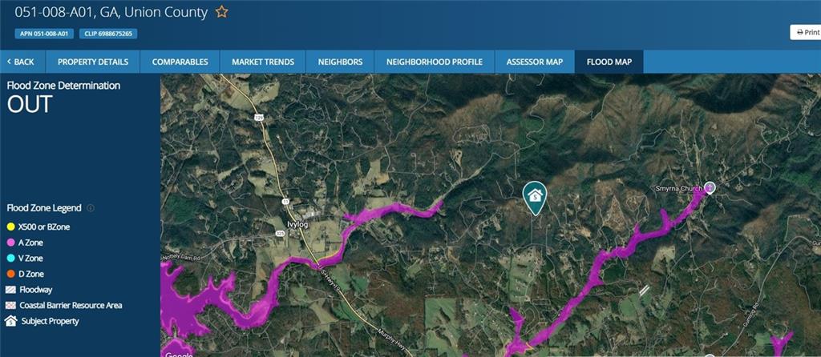Open the Market Trends tab
The height and width of the screenshot is (357, 821).
263,62
